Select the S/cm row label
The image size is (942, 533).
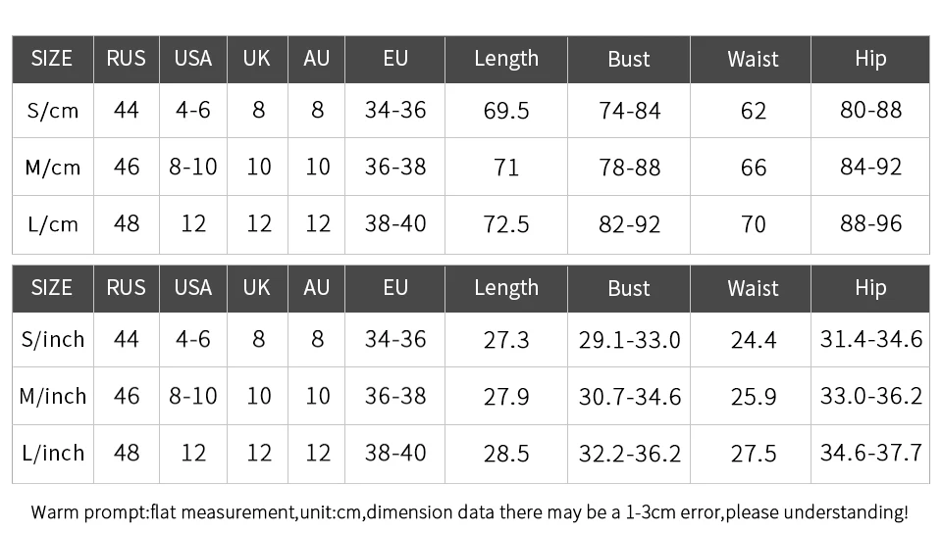click(x=53, y=111)
